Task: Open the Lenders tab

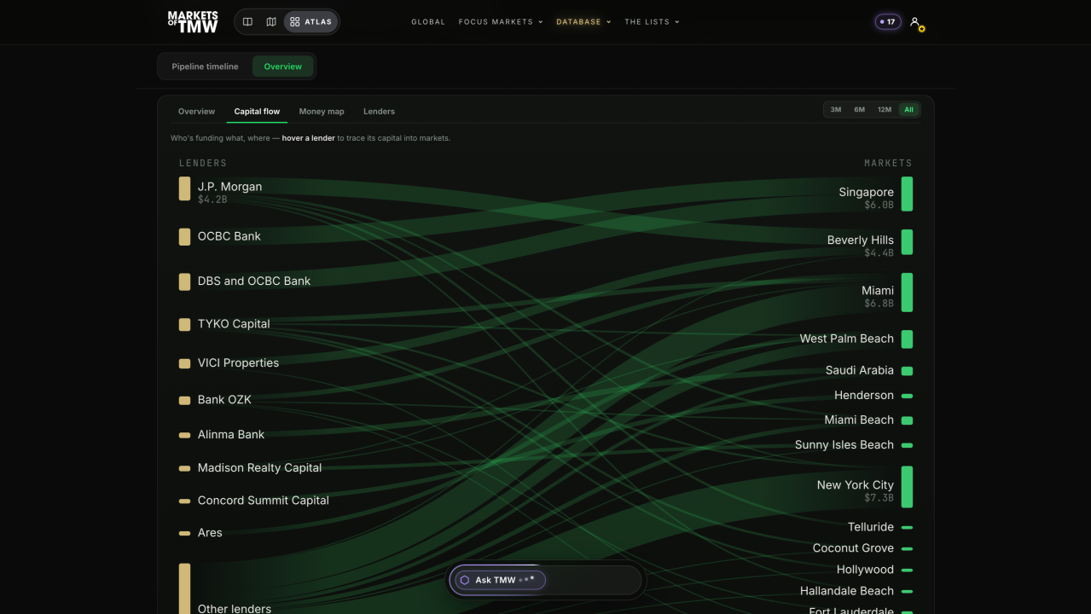Action: 379,112
